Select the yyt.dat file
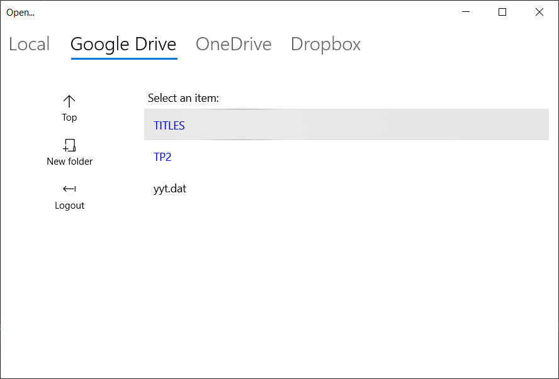This screenshot has width=559, height=379. click(346, 189)
